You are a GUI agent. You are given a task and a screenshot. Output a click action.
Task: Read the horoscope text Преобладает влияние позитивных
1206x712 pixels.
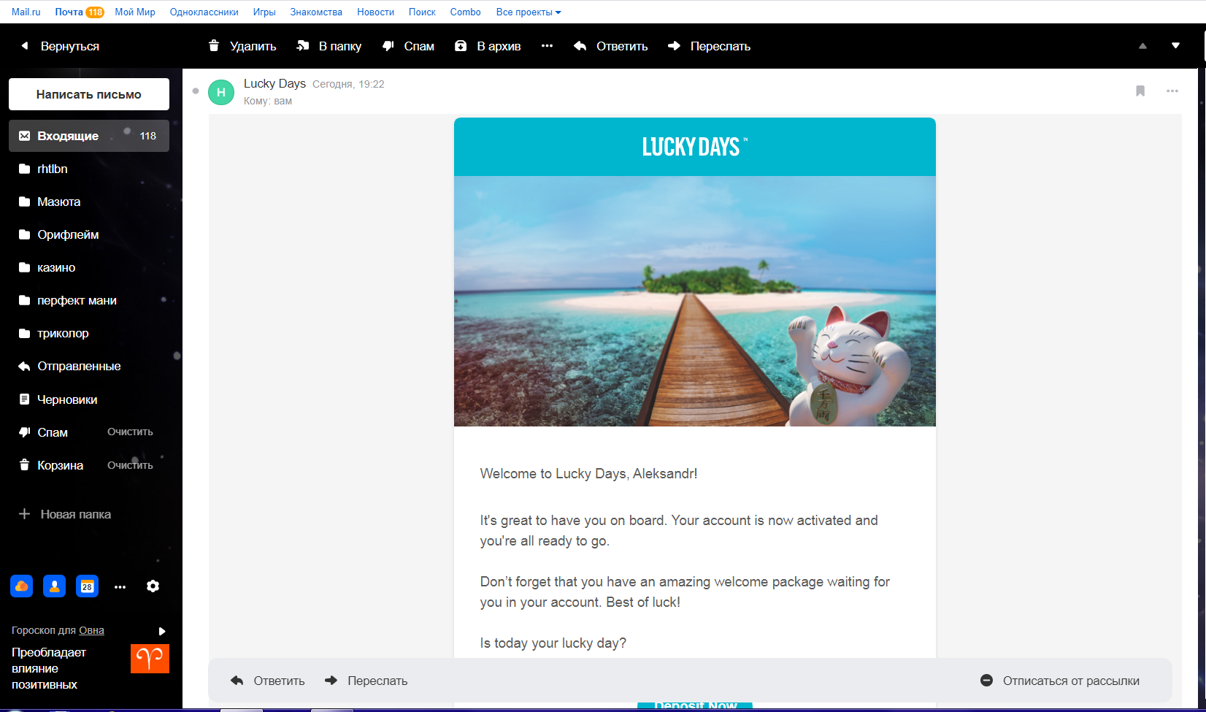tap(49, 668)
